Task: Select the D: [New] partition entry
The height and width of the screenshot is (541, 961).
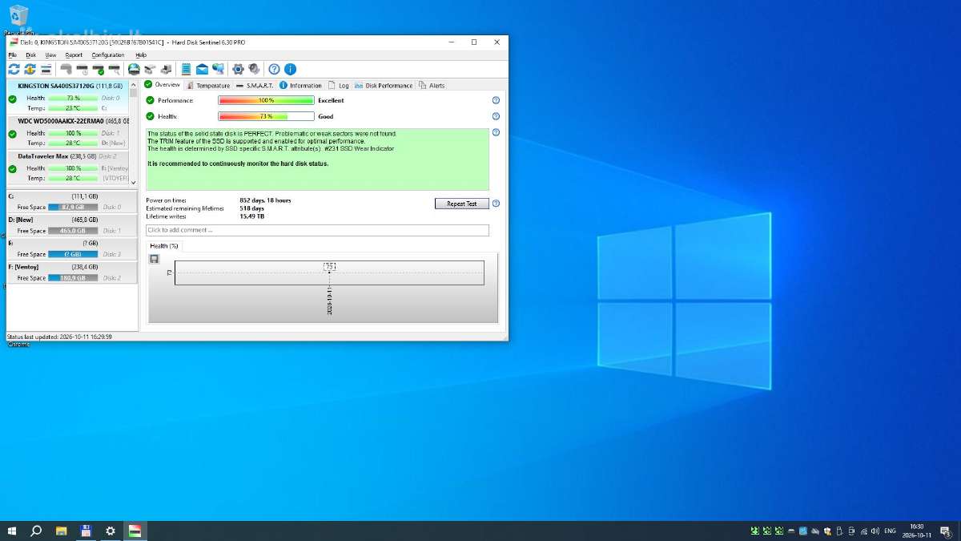Action: (x=71, y=225)
